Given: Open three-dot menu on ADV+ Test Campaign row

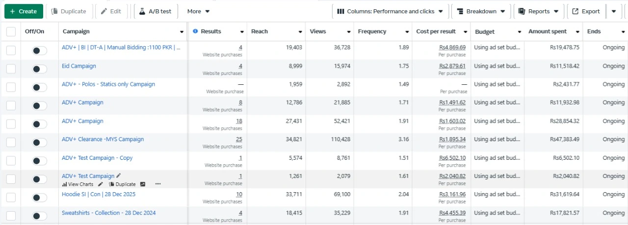Looking at the screenshot, I should coord(158,184).
